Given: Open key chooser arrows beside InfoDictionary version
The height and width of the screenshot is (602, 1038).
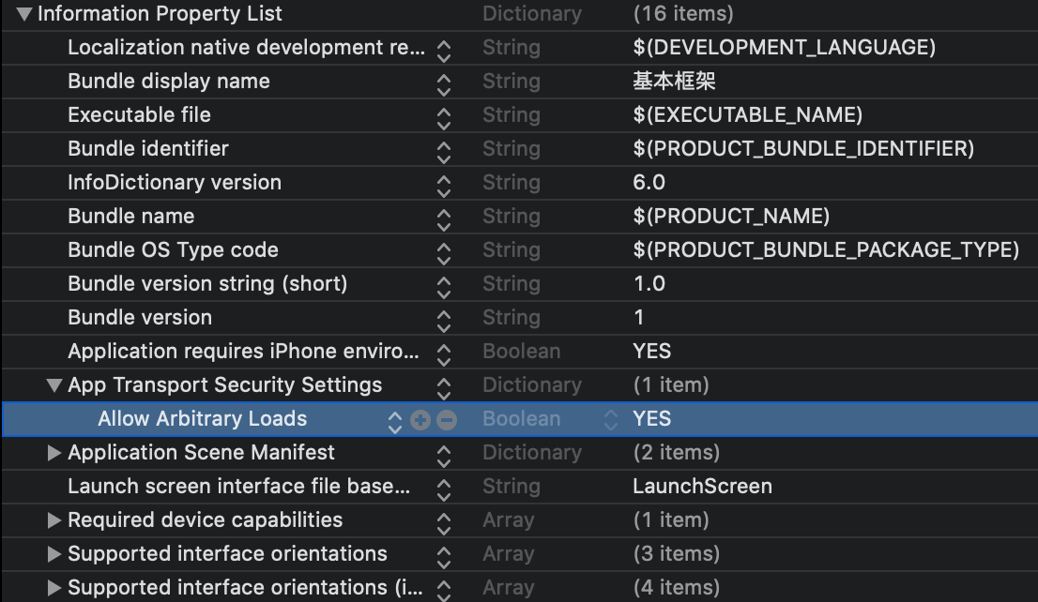Looking at the screenshot, I should point(444,184).
